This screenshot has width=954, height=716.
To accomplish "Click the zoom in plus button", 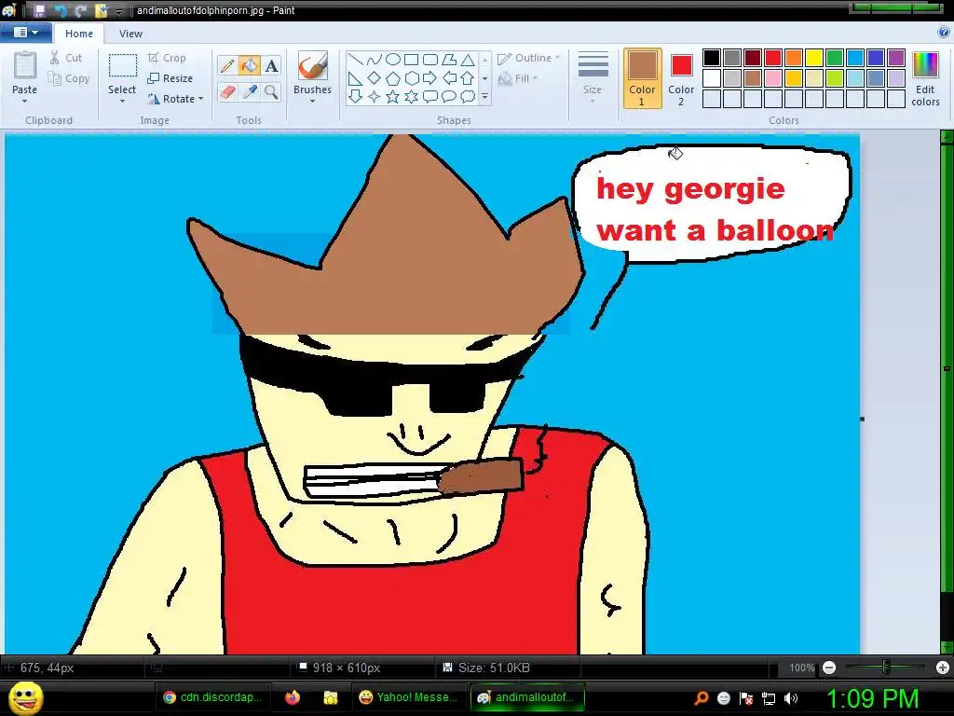I will coord(942,668).
